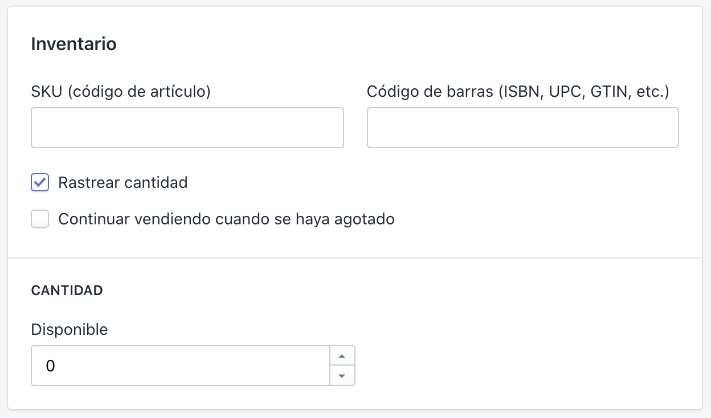Screen dimensions: 711x418
Task: Click the gray background below the card
Action: tap(354, 414)
